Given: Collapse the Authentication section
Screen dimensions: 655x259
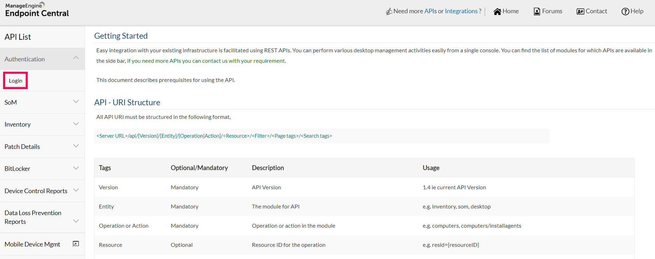Looking at the screenshot, I should (76, 58).
